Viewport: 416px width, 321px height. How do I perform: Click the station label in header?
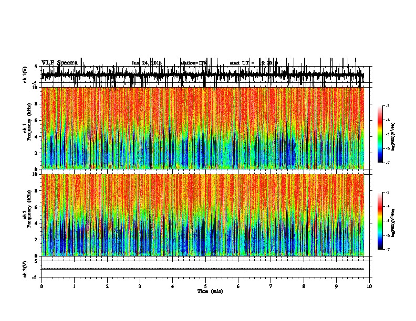point(193,63)
